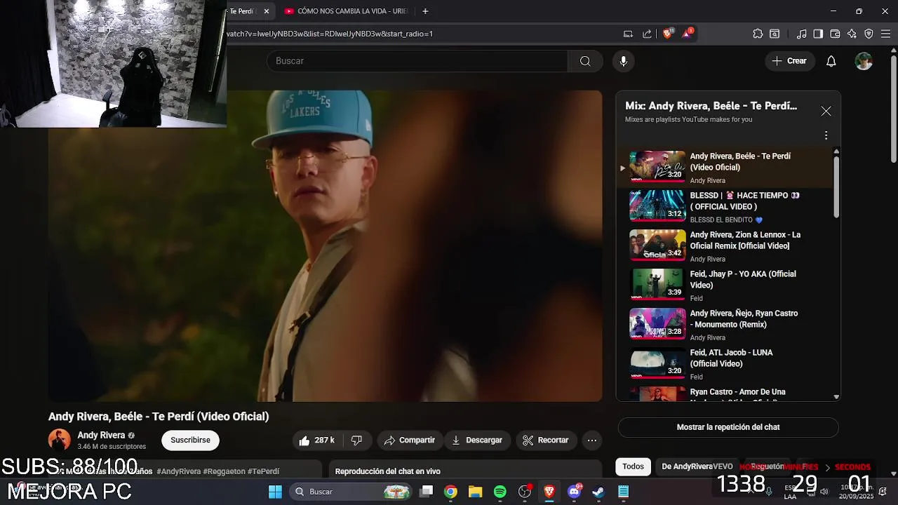
Task: Open the browser hamburger menu
Action: (885, 34)
